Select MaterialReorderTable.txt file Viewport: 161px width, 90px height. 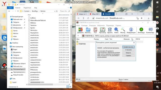pos(38,20)
